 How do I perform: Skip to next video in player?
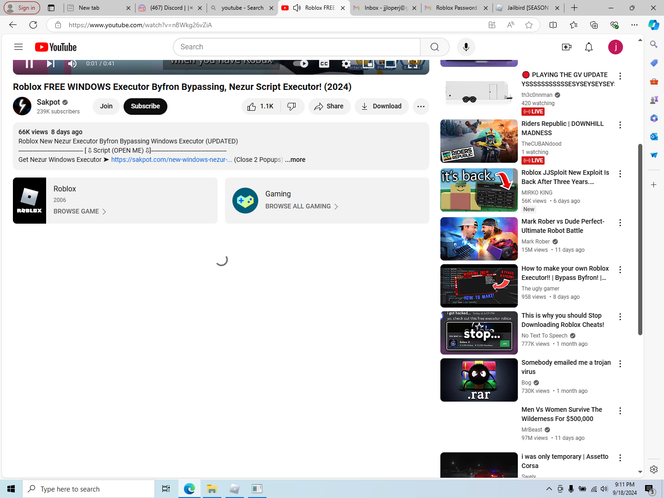(51, 64)
